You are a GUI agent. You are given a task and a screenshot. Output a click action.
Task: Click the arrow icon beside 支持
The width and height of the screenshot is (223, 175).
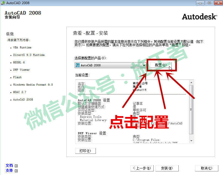16,171
